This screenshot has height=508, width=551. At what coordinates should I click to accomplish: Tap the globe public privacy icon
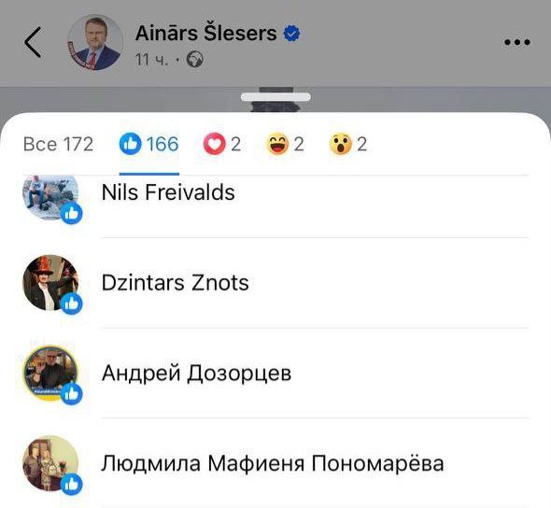[194, 59]
